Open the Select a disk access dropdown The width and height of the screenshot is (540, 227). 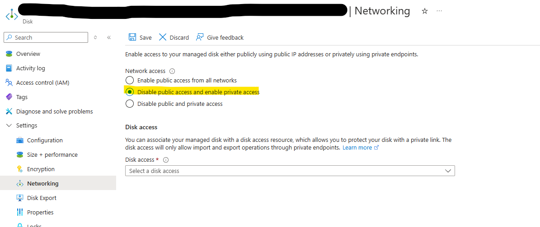click(290, 171)
